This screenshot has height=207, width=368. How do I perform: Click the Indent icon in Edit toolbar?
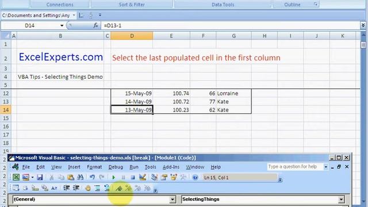pyautogui.click(x=67, y=188)
